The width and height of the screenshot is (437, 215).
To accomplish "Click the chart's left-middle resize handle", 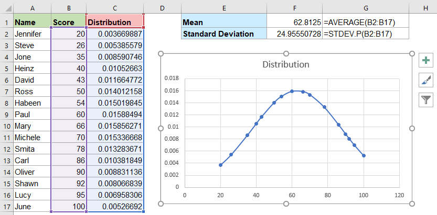I will 161,128.
